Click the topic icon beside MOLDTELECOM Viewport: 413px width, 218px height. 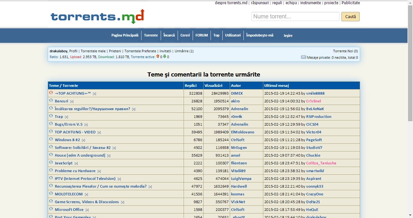[51, 193]
